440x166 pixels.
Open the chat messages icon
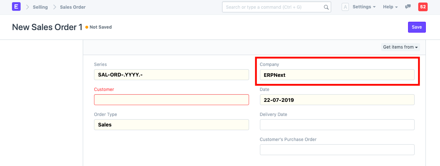pyautogui.click(x=408, y=7)
